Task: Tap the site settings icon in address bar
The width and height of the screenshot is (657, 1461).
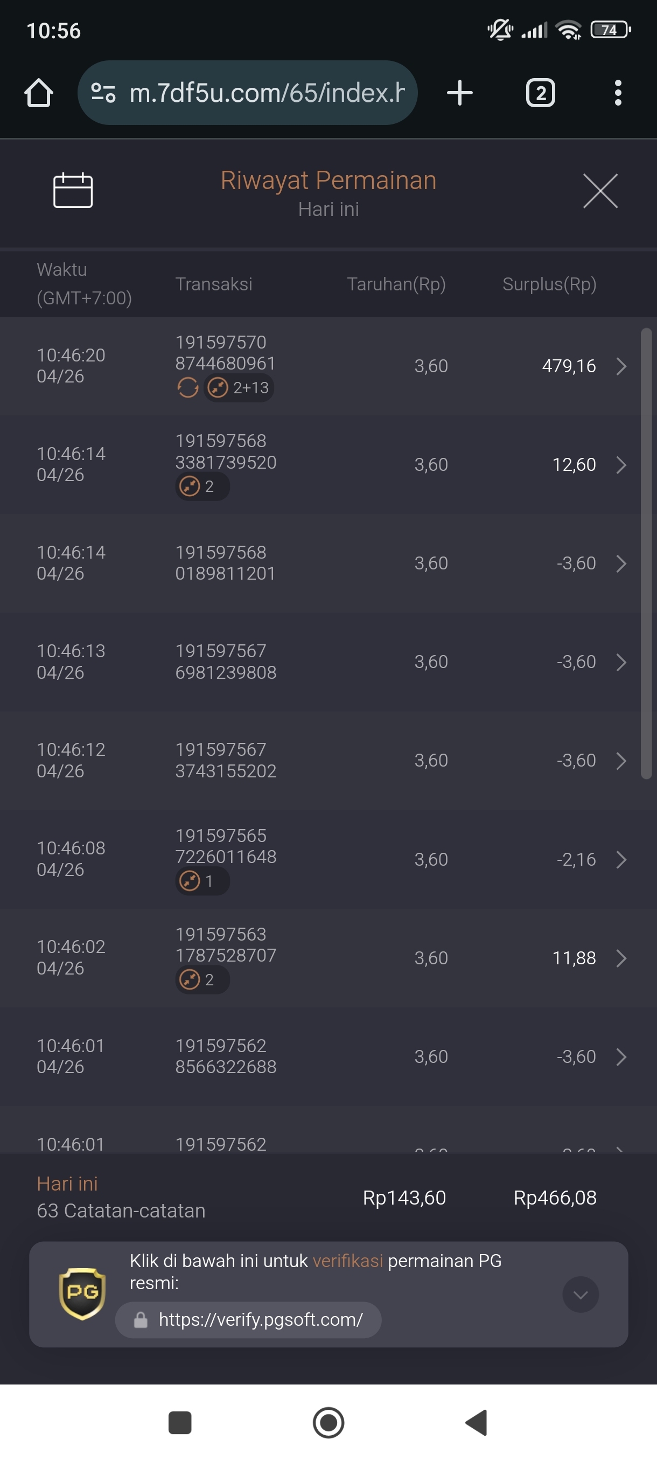Action: [103, 93]
